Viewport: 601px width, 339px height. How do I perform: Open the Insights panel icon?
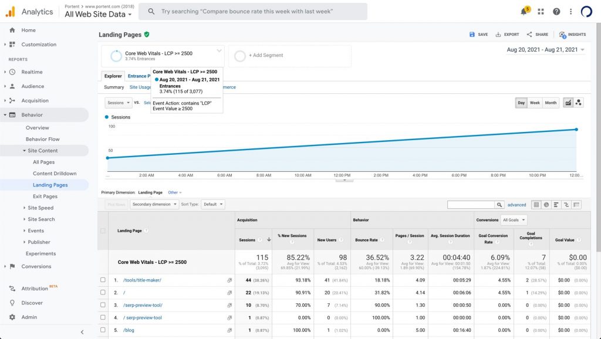tap(562, 35)
